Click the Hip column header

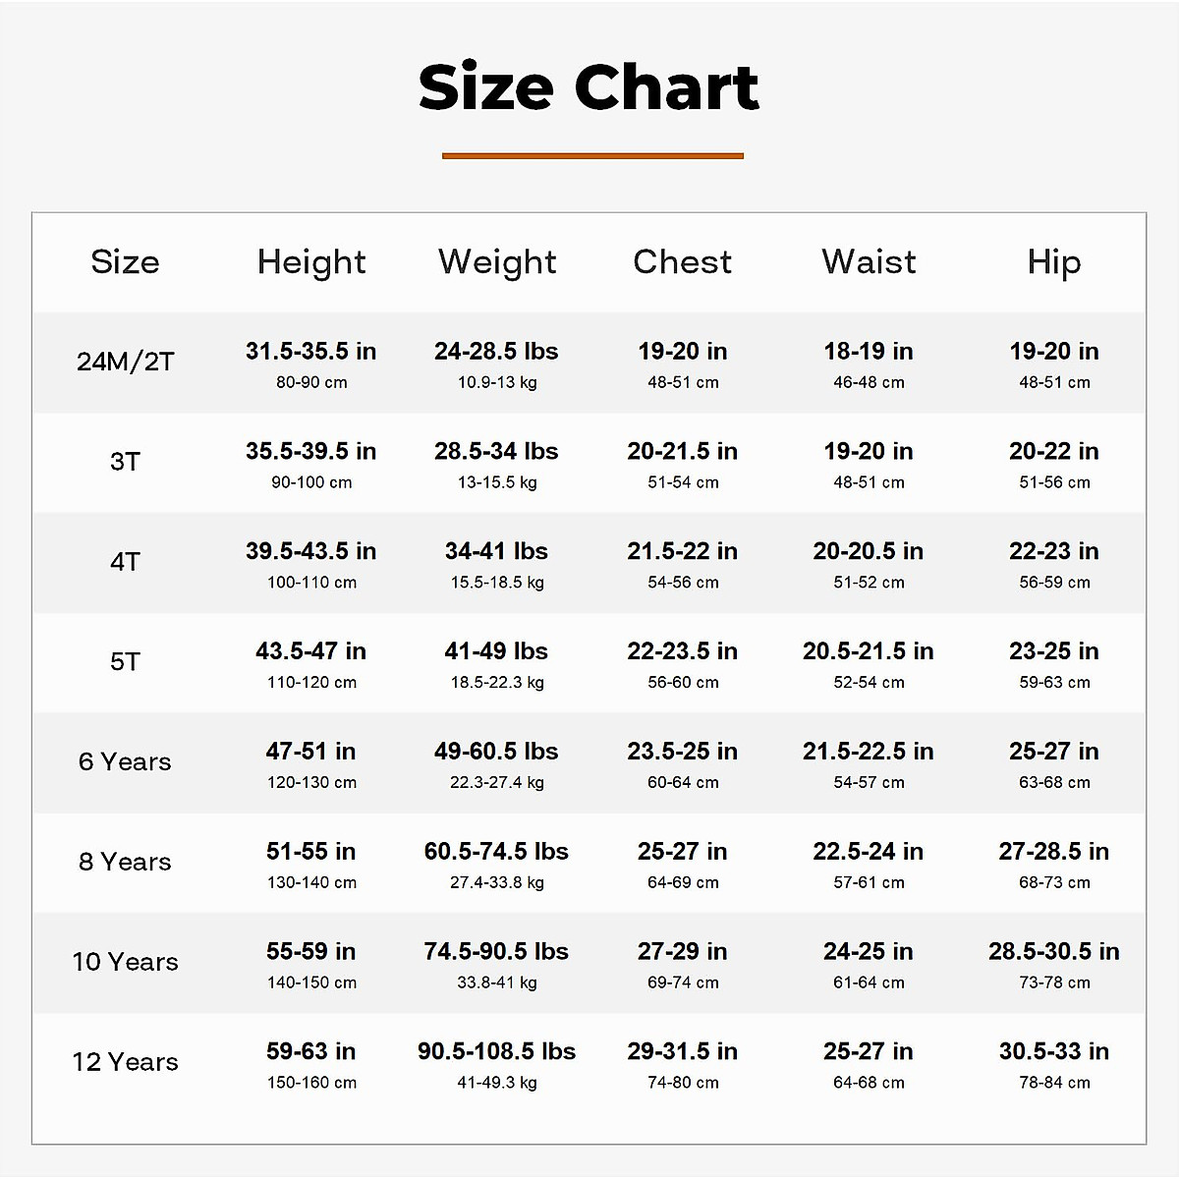click(x=1054, y=262)
